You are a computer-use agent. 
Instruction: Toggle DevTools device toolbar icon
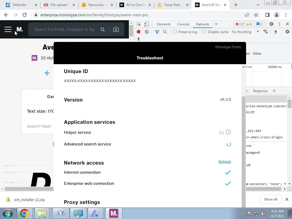146,24
